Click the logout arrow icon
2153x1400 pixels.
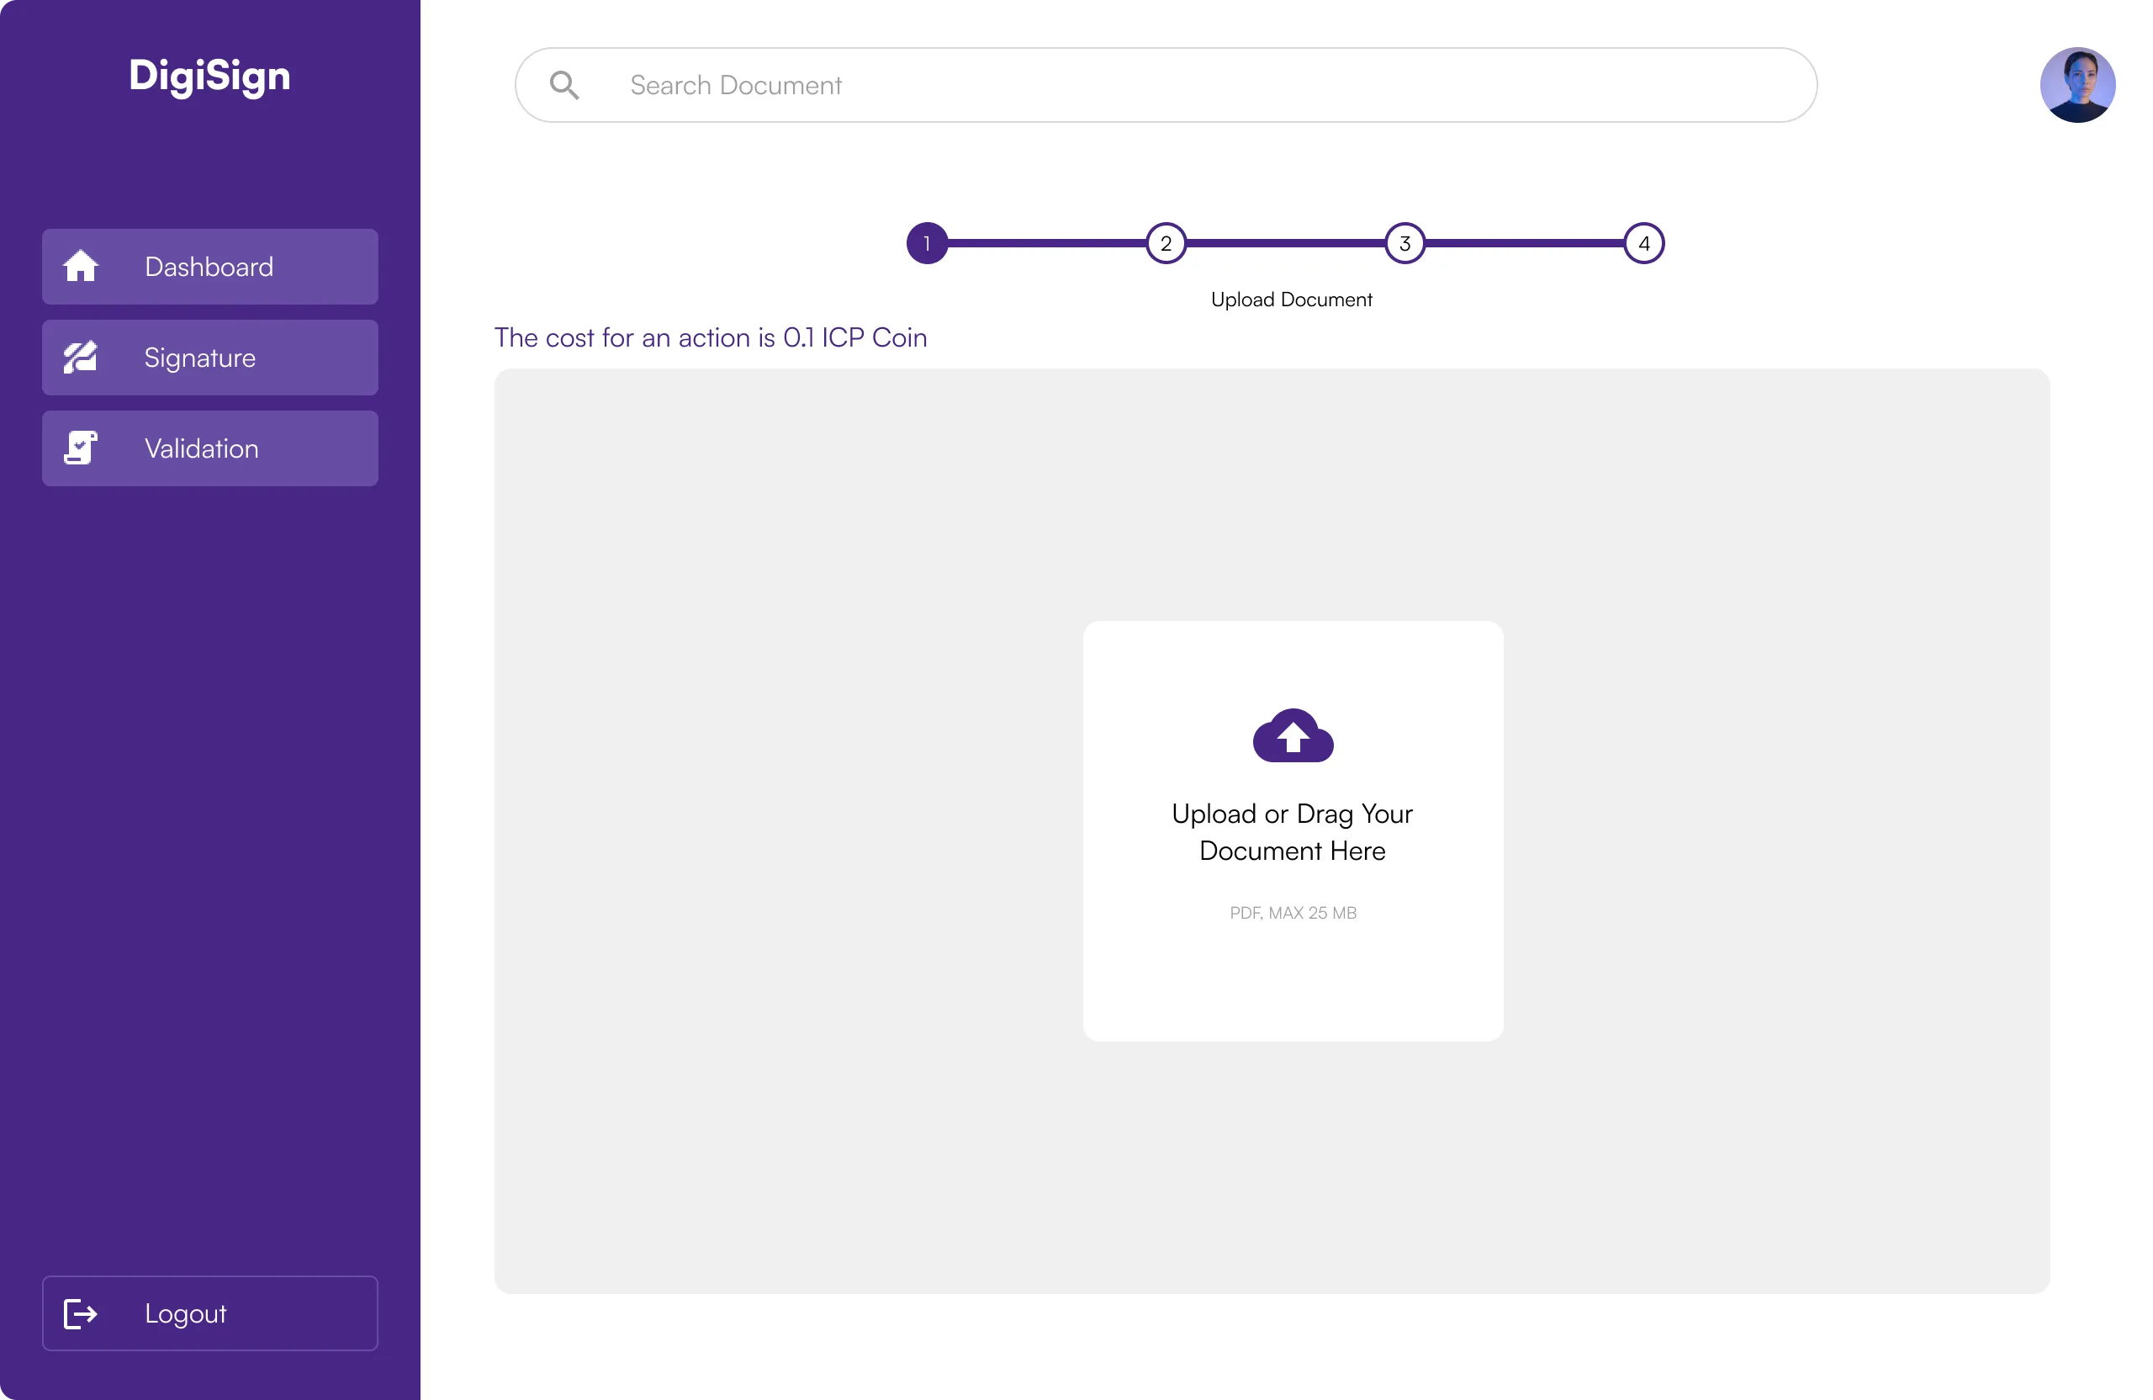click(x=81, y=1313)
